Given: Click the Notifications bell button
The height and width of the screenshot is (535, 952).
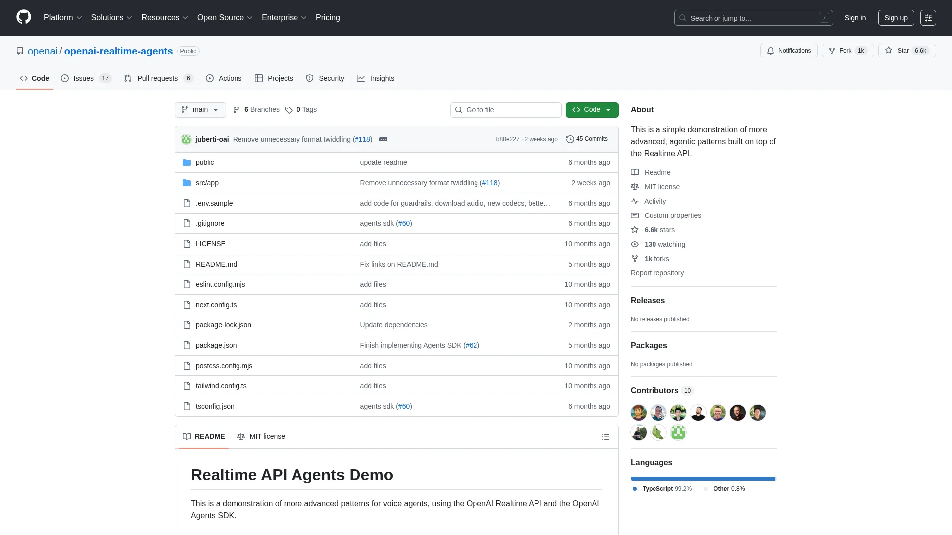Looking at the screenshot, I should pyautogui.click(x=788, y=51).
